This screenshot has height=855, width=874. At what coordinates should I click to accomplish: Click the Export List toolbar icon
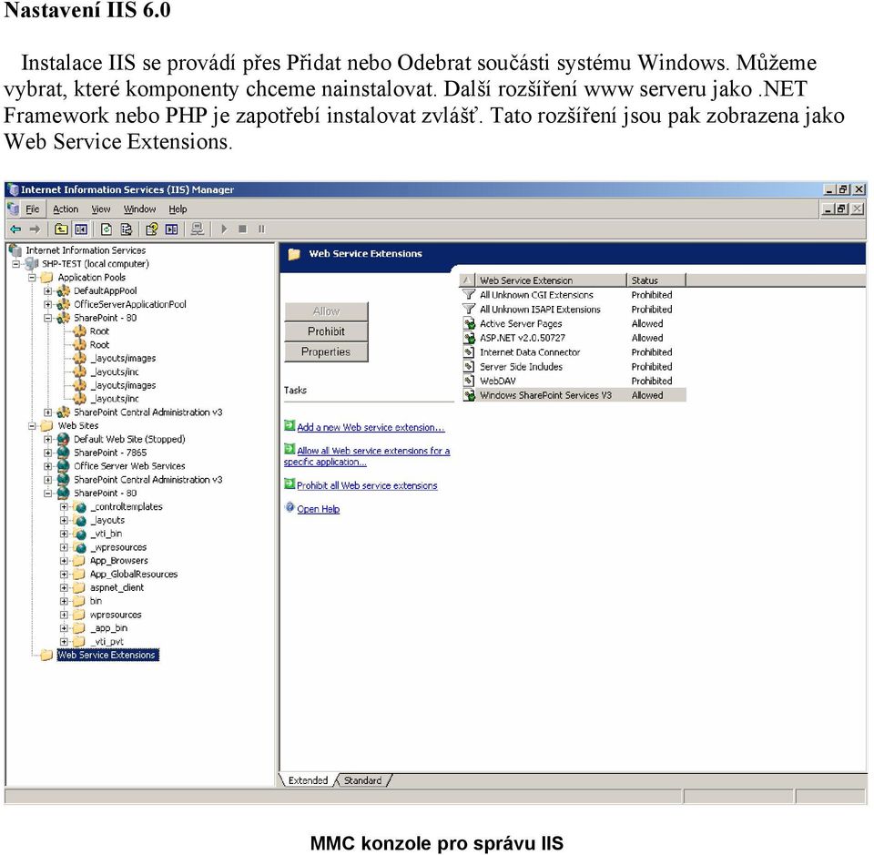click(127, 229)
